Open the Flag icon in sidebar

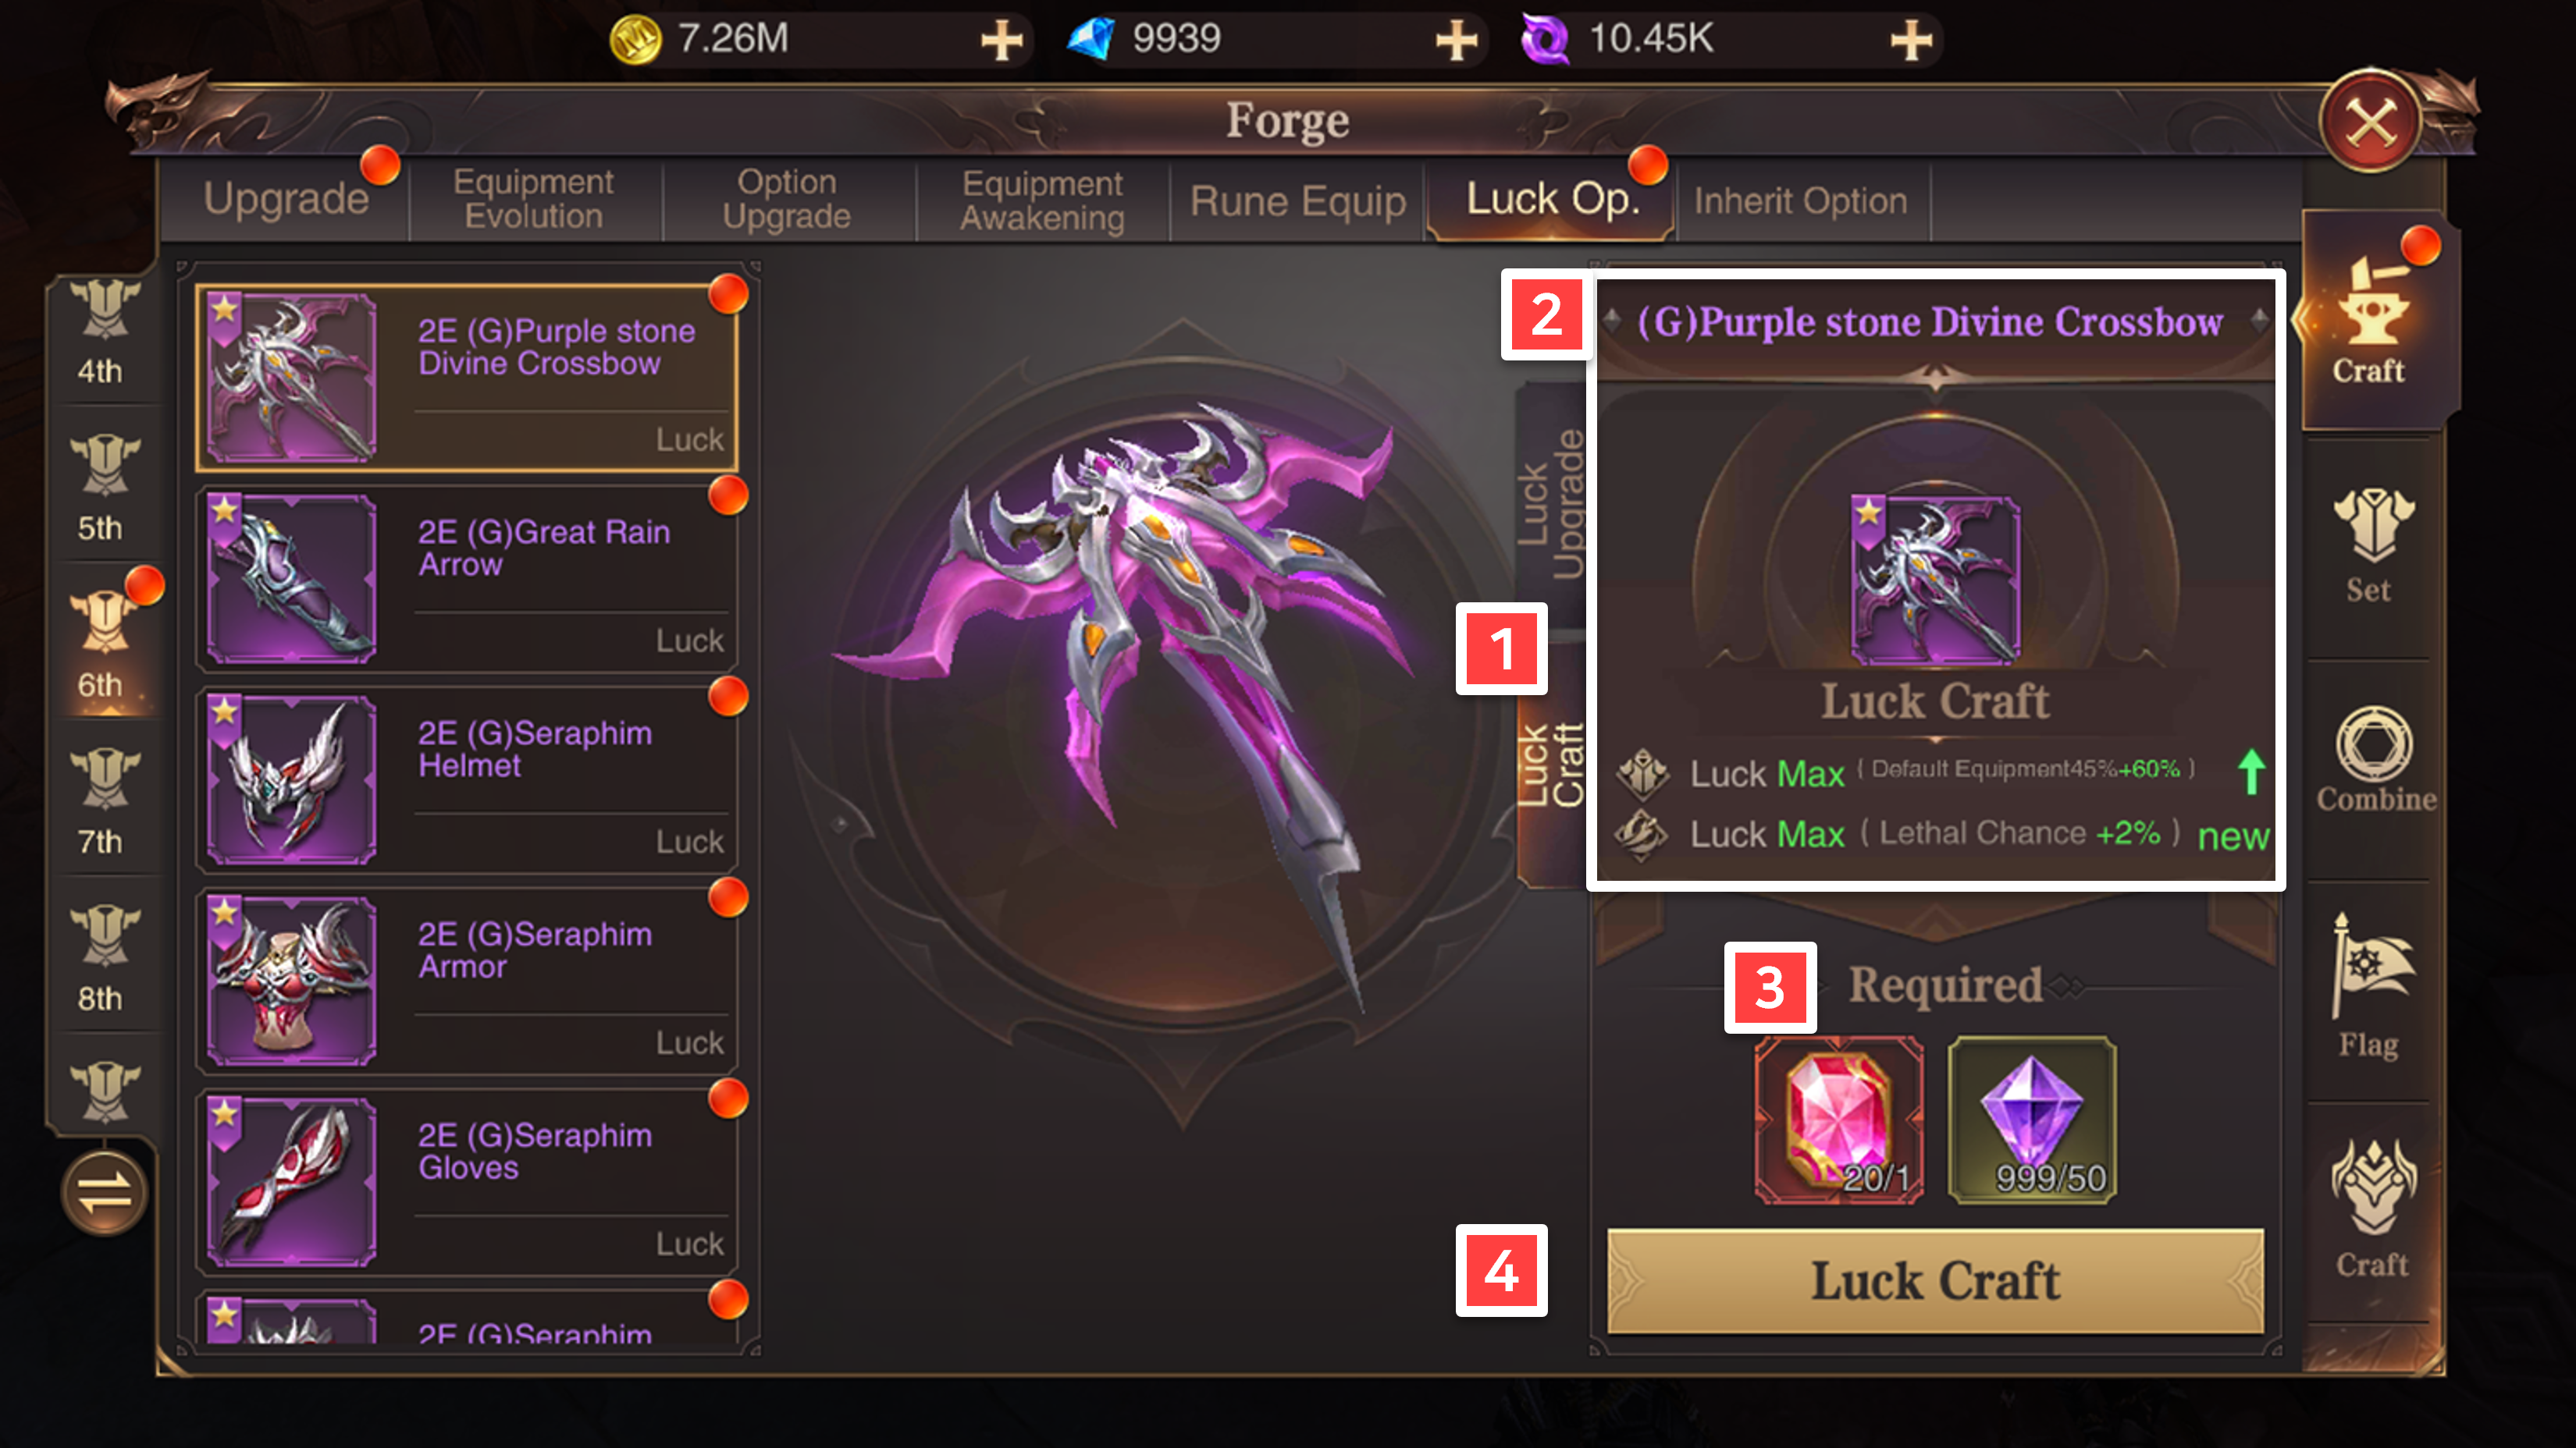pyautogui.click(x=2369, y=986)
